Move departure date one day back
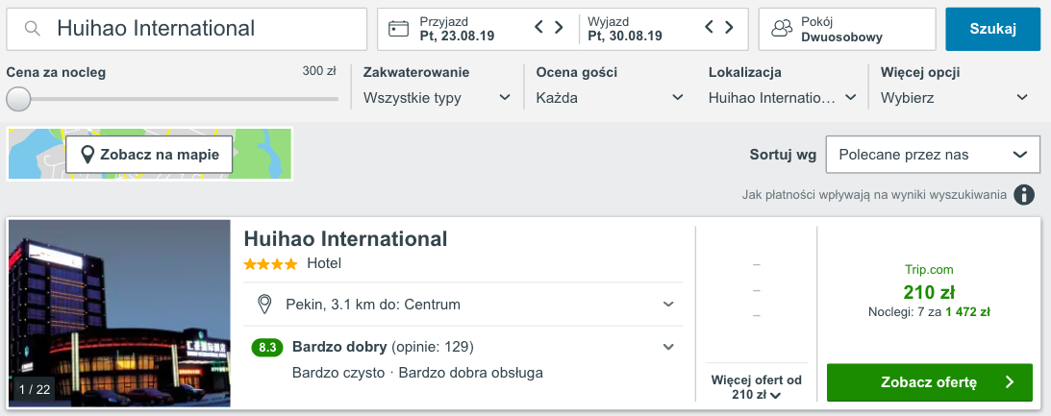 pyautogui.click(x=710, y=28)
